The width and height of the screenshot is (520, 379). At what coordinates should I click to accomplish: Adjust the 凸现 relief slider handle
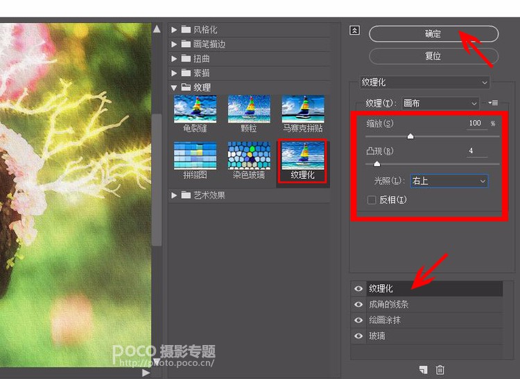[x=376, y=164]
